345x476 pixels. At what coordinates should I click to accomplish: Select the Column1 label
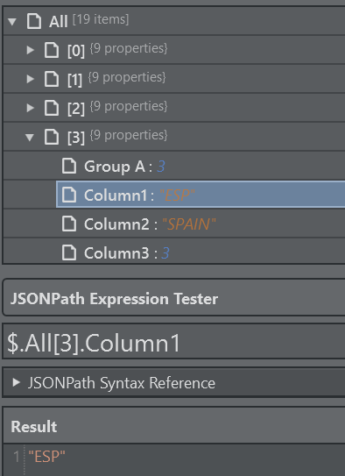(x=116, y=195)
